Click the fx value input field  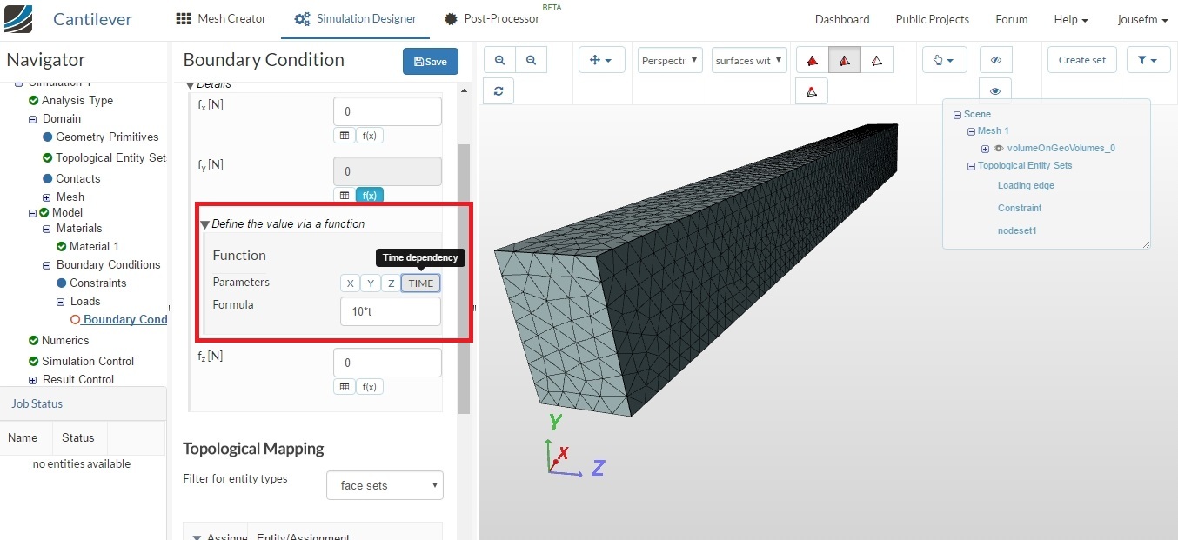[x=388, y=111]
